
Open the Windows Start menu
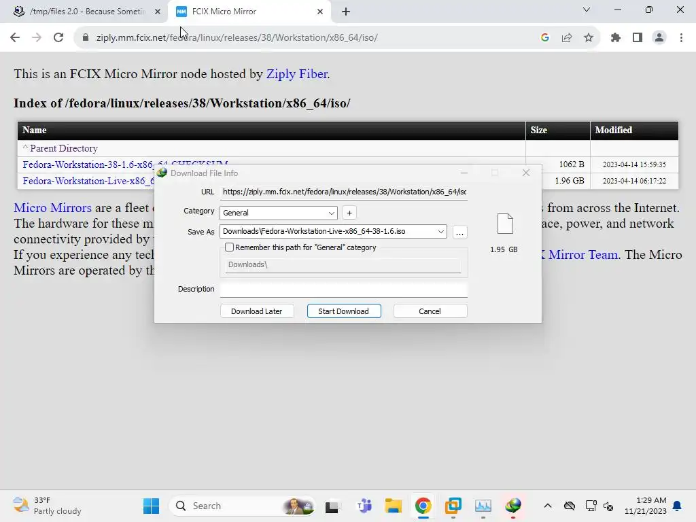151,506
